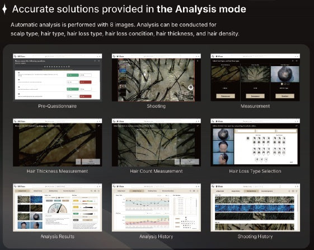Select top-of-head photo in Hair Loss Type Selection
The width and height of the screenshot is (314, 250).
[x=223, y=135]
